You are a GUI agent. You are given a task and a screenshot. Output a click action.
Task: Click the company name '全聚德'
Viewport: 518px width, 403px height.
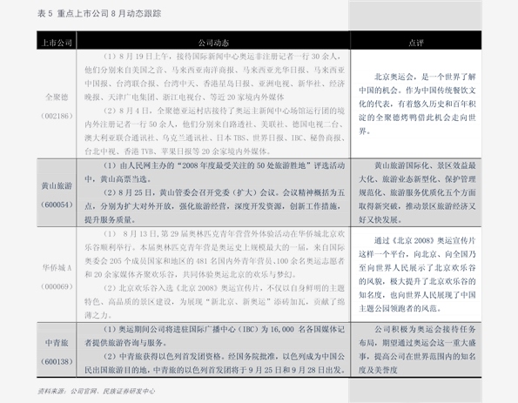(x=57, y=97)
